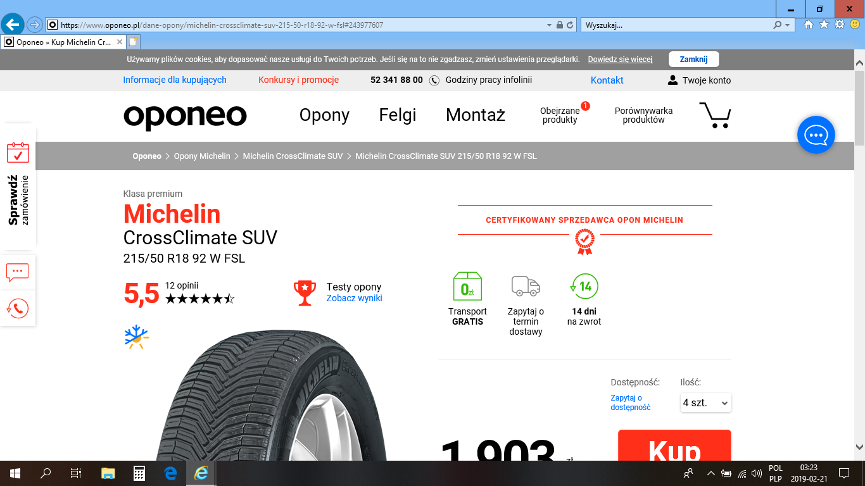Open Calculator from the Windows taskbar
The height and width of the screenshot is (486, 865).
[139, 473]
